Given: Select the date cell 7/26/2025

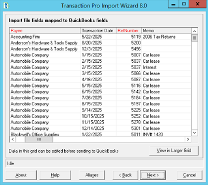Looking at the screenshot, I should [x=98, y=98].
